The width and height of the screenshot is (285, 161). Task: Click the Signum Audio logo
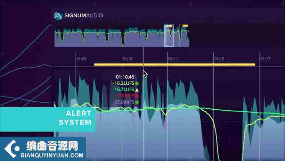(x=78, y=15)
